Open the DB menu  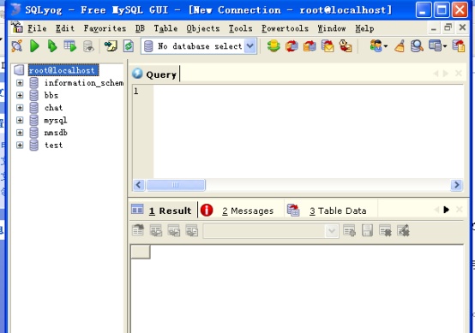point(140,28)
